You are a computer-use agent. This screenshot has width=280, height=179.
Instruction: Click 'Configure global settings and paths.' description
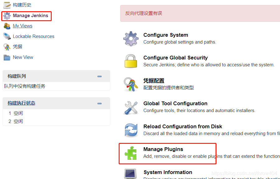[180, 42]
